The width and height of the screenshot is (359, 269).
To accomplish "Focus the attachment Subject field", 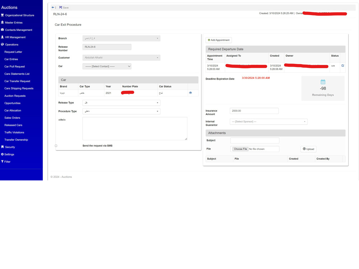I will pyautogui.click(x=255, y=141).
